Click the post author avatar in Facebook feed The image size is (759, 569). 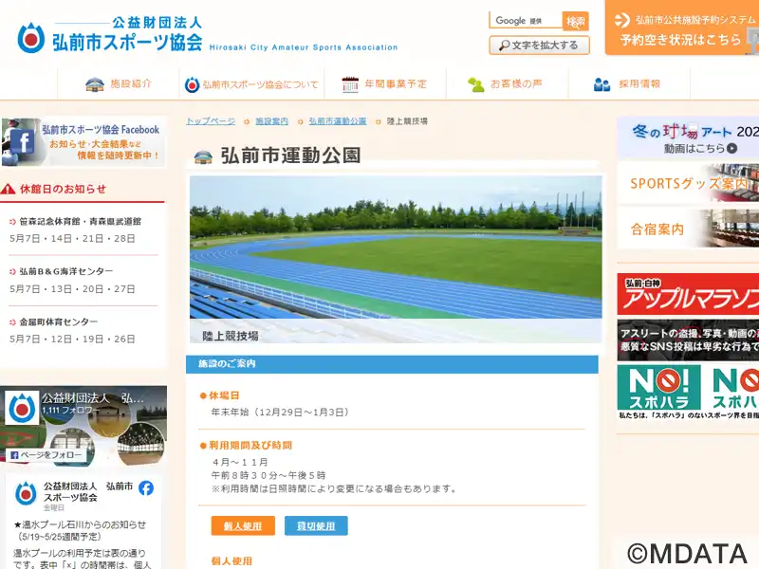pyautogui.click(x=26, y=493)
